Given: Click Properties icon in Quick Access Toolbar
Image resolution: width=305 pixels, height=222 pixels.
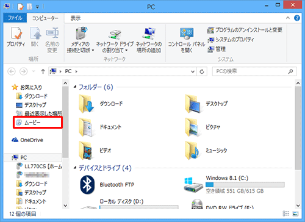Looking at the screenshot, I should (20, 7).
